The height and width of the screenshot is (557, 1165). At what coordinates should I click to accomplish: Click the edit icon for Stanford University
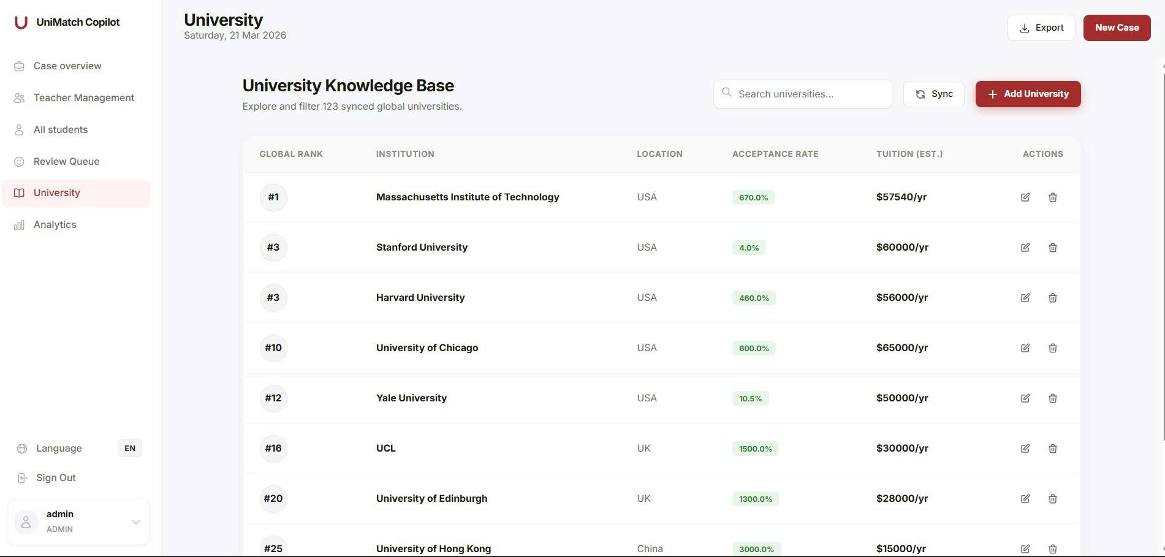pos(1025,248)
